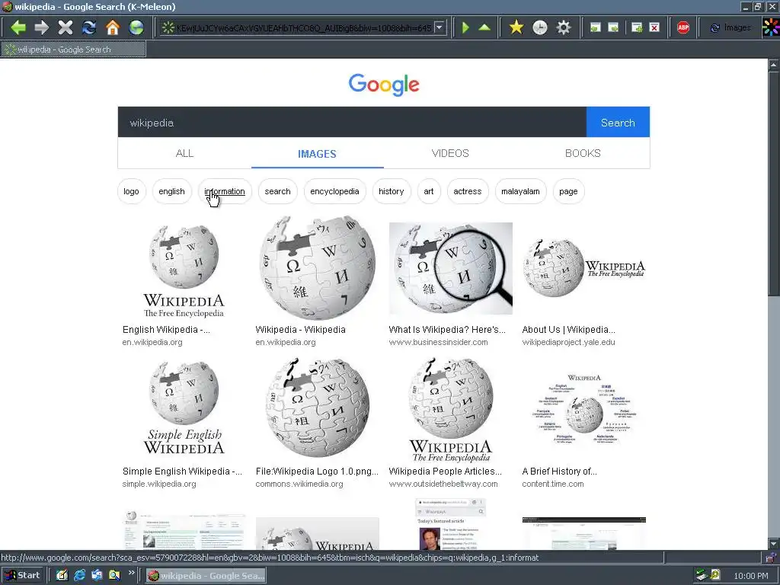Go back with the green back arrow

point(18,27)
